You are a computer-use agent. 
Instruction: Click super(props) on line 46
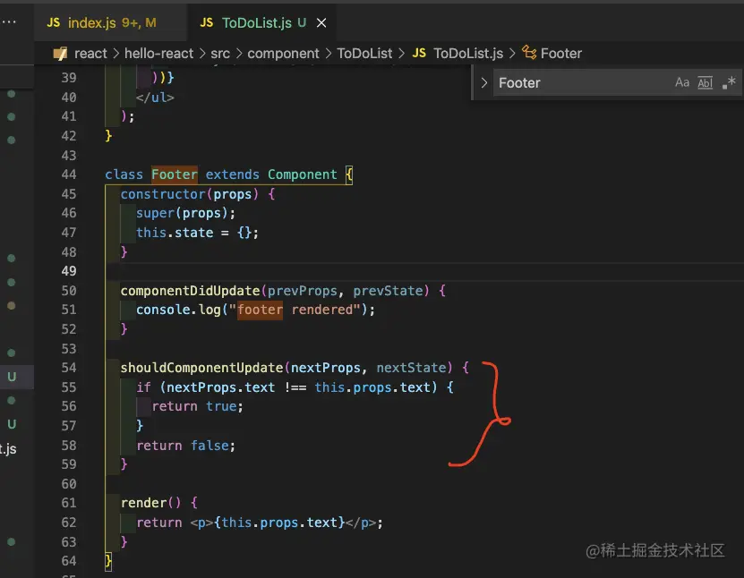(183, 213)
